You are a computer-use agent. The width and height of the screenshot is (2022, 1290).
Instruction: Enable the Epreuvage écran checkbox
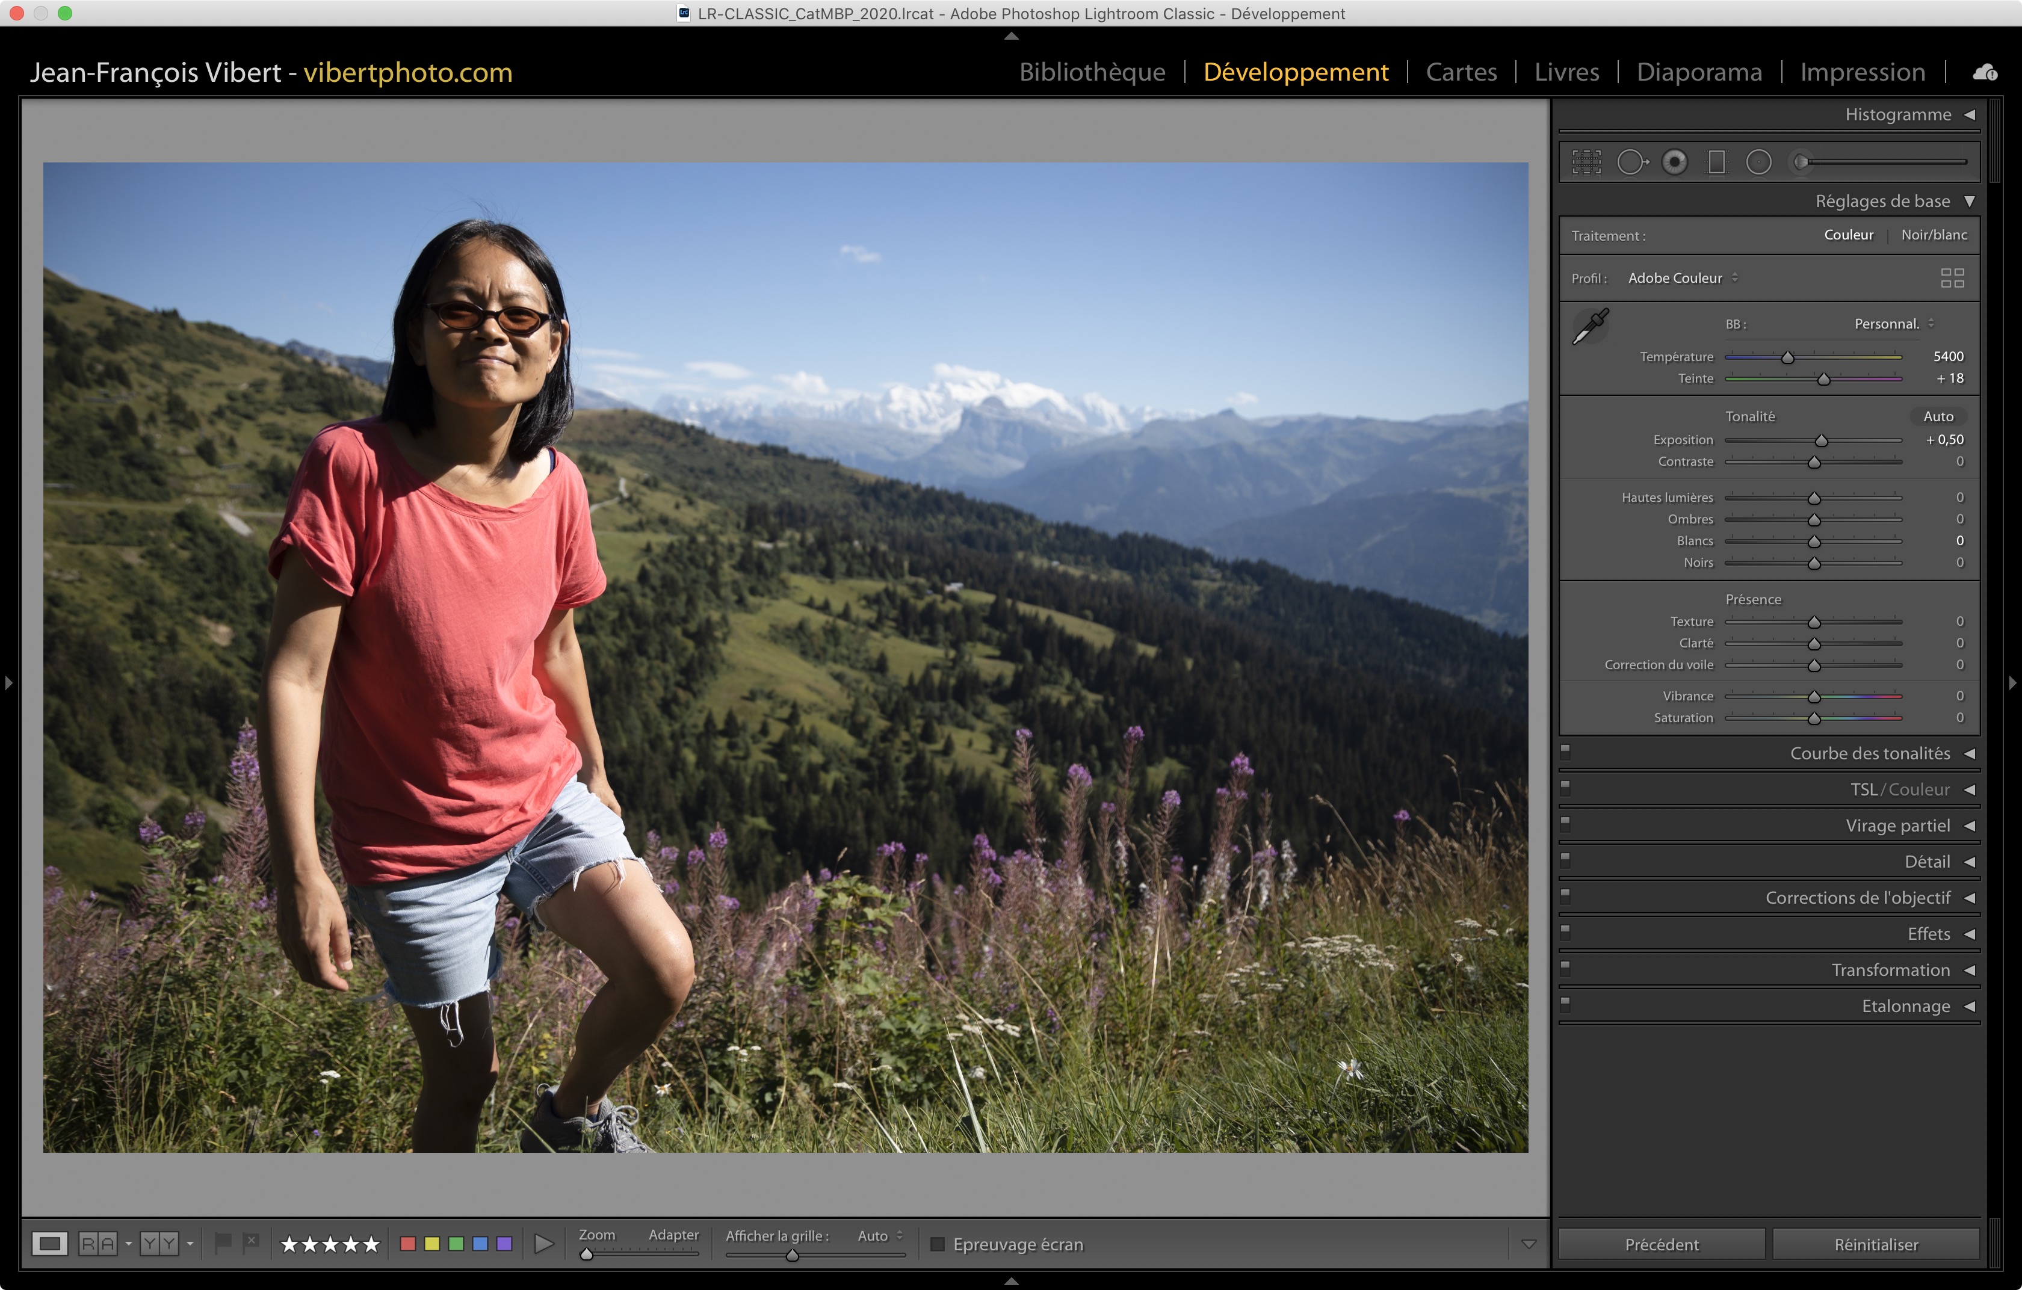937,1244
